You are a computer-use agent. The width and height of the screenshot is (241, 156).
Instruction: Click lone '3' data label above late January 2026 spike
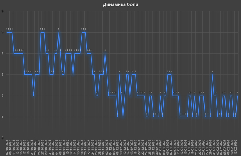212,71
